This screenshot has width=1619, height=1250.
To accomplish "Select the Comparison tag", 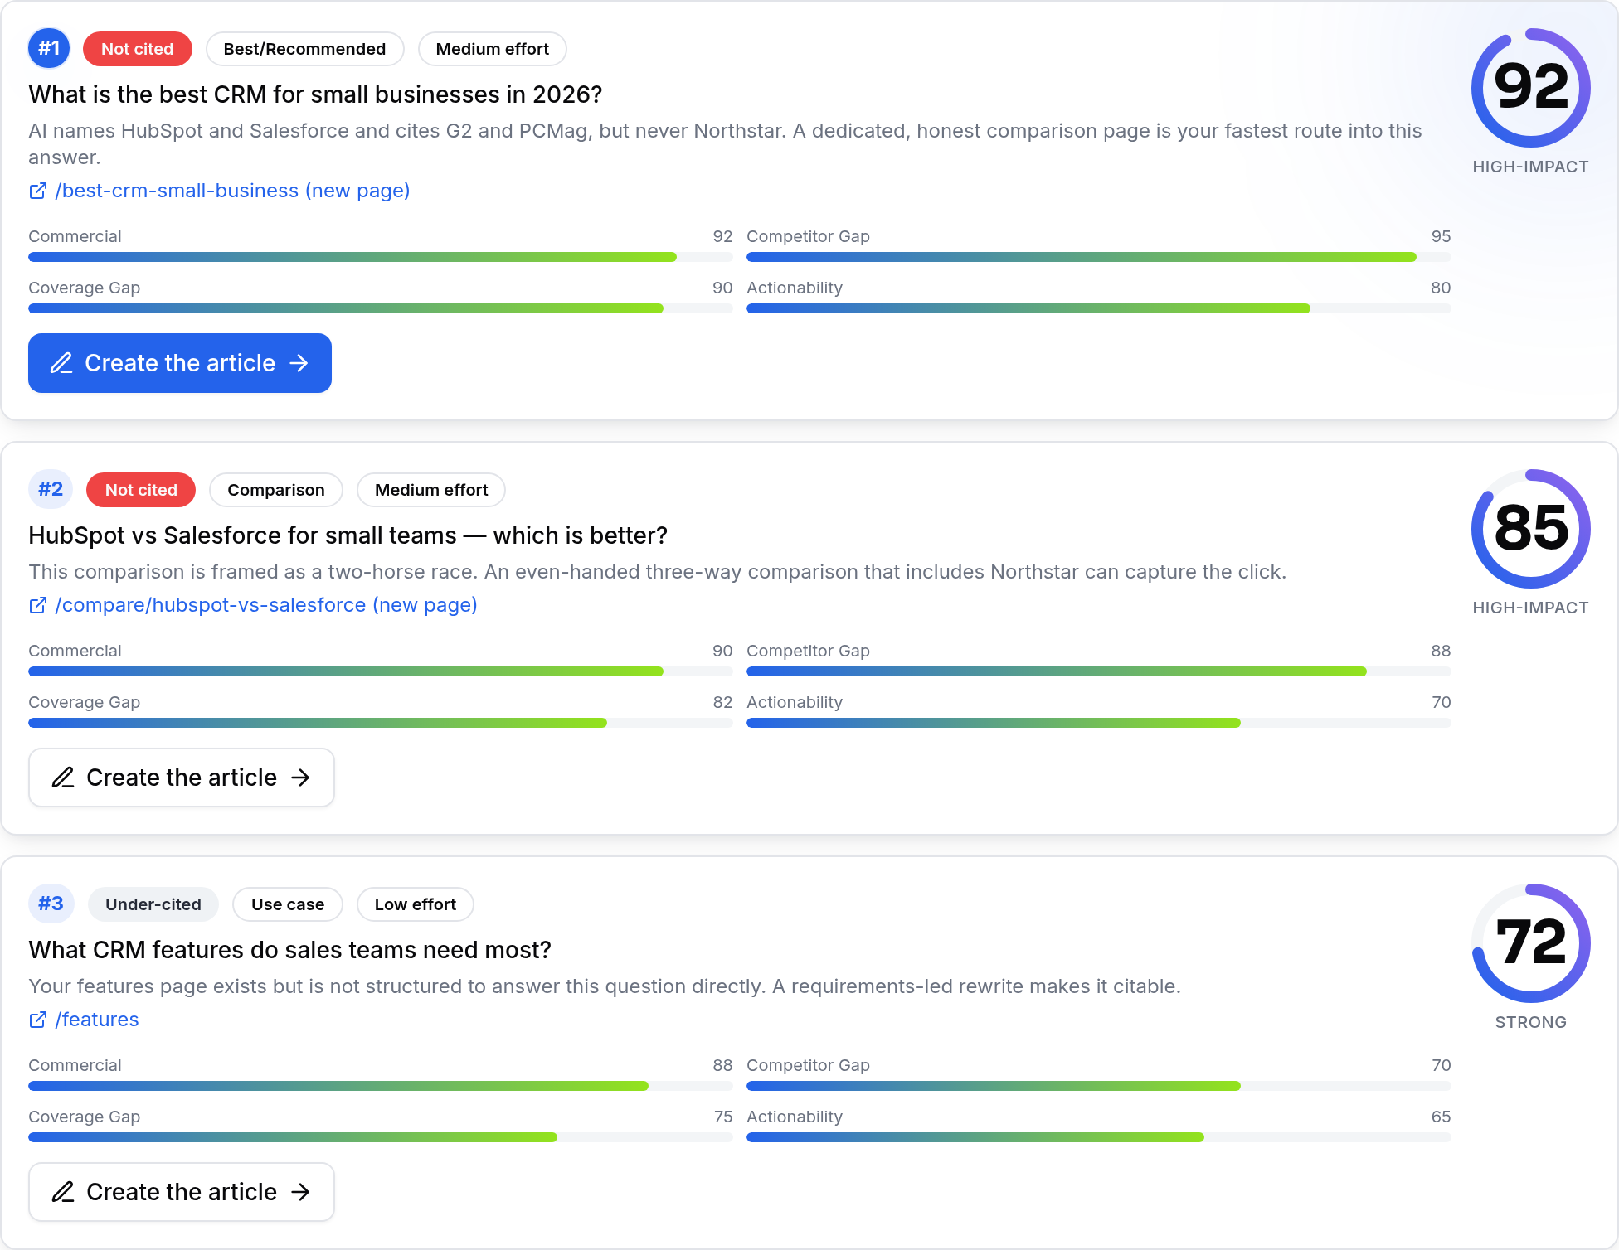I will point(276,490).
